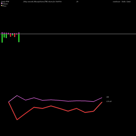Select the 'Volume' legend label

click(5, 4)
